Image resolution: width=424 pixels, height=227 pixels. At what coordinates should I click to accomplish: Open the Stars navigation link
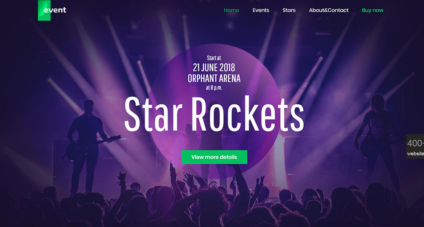pyautogui.click(x=289, y=10)
